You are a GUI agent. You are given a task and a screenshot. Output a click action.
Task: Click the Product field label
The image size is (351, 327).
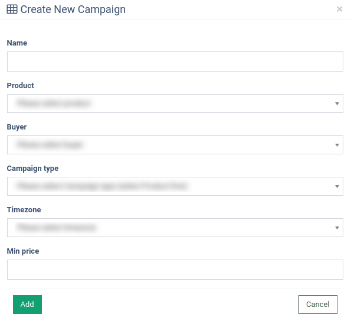(21, 86)
